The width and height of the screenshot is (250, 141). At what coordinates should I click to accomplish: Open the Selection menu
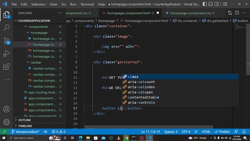(x=38, y=4)
